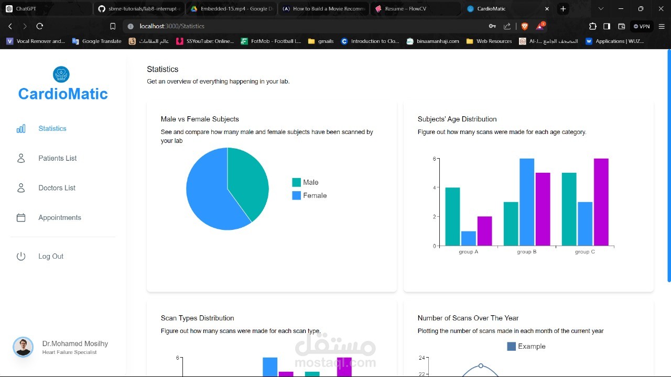Screen dimensions: 671x377
Task: Open the browser extensions puzzle icon
Action: click(593, 26)
